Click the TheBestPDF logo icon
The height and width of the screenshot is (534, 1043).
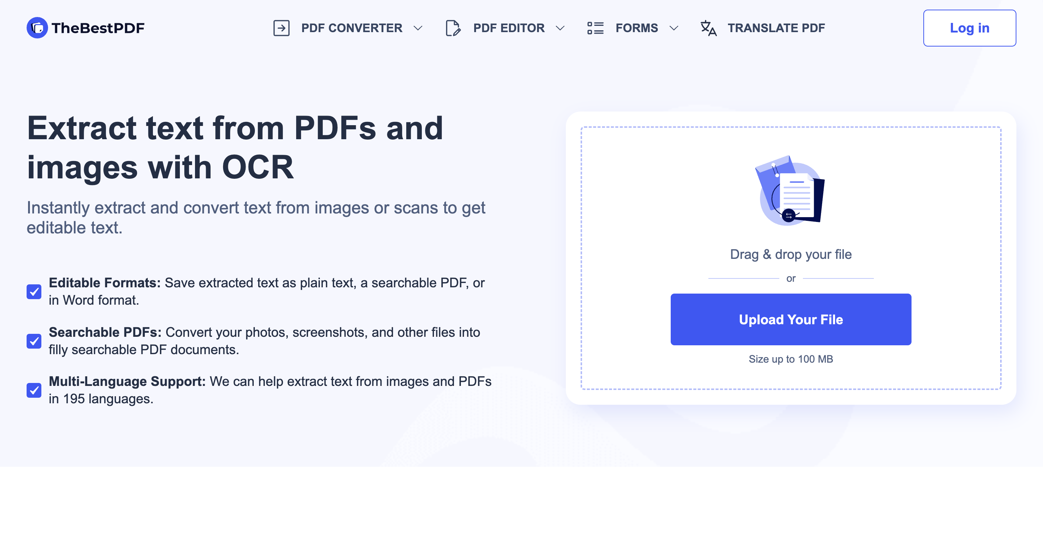point(37,28)
